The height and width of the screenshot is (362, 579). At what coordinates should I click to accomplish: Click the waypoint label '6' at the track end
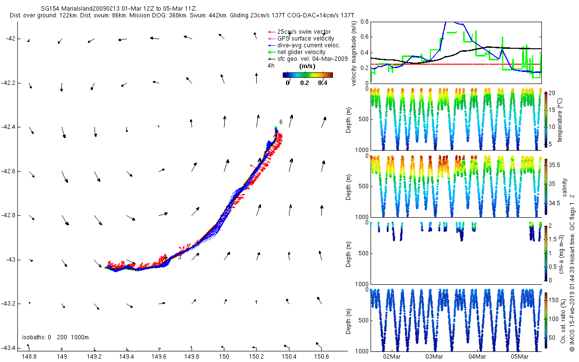tap(281, 122)
